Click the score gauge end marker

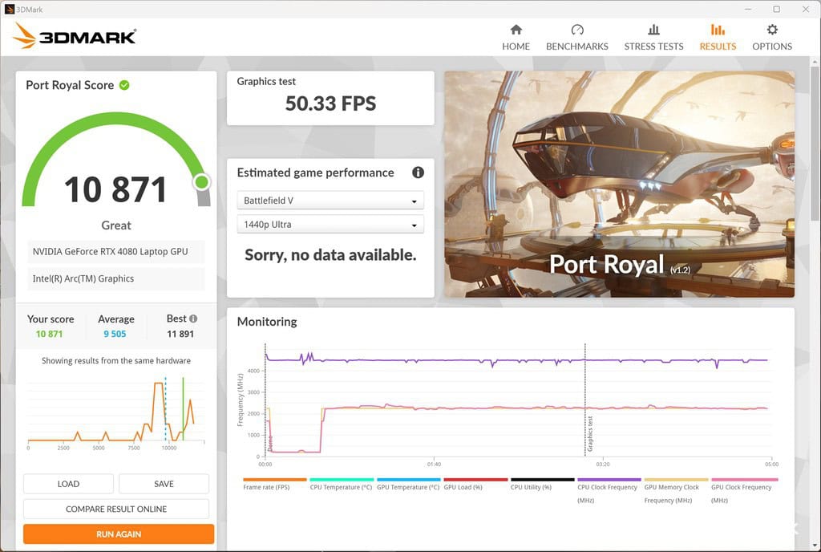point(201,182)
